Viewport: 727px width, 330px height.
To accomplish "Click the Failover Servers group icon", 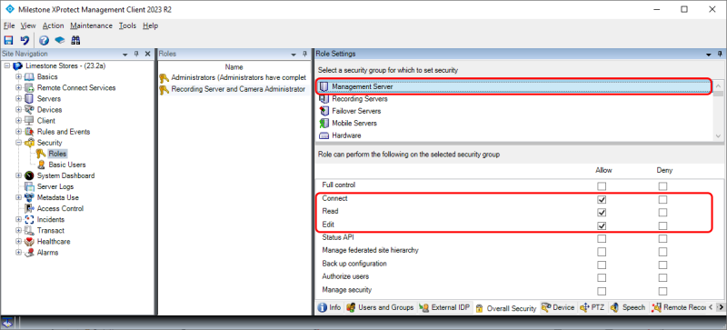I will point(324,111).
